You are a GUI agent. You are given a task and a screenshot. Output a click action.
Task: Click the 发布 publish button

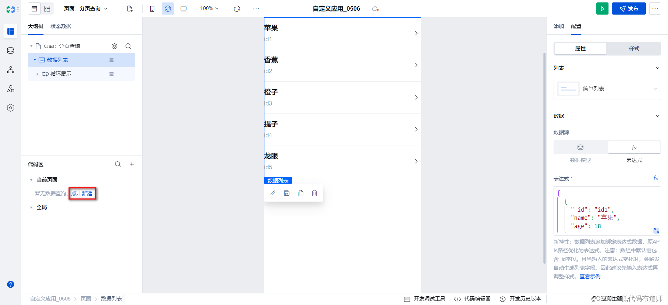[x=629, y=9]
